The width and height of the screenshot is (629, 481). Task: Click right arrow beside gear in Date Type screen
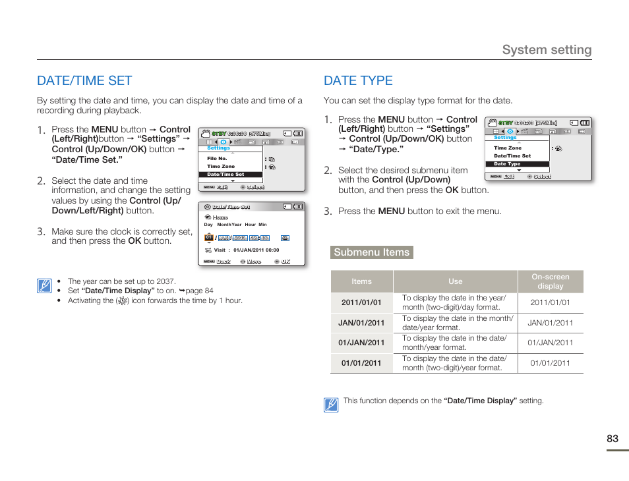(518, 132)
